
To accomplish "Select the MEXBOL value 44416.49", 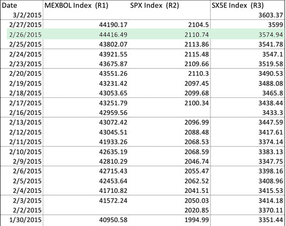I will pos(113,35).
